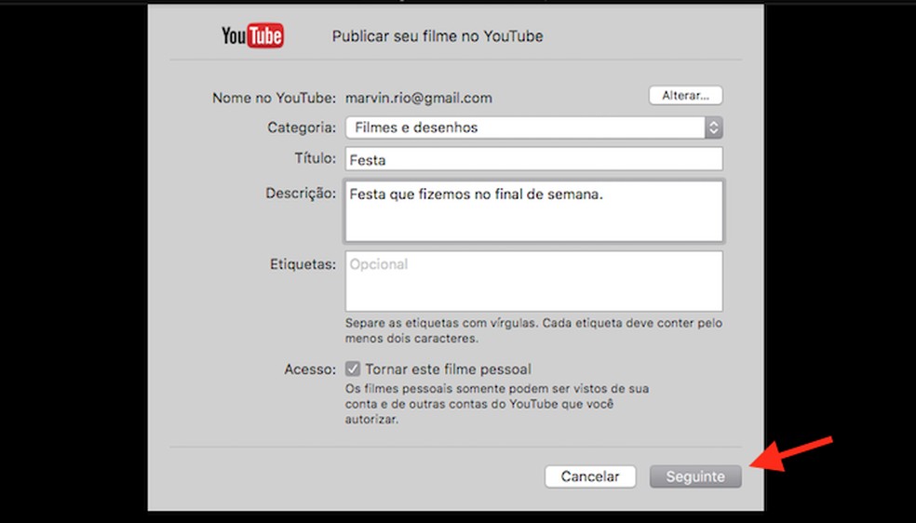Click the YouTube logo

(252, 35)
